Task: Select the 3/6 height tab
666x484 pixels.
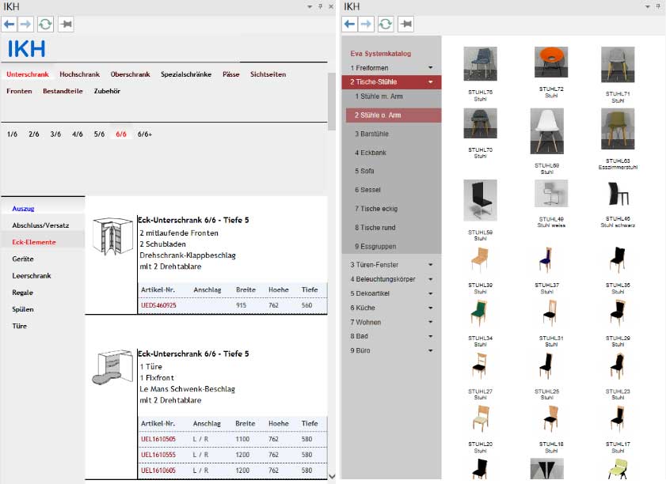Action: coord(55,134)
